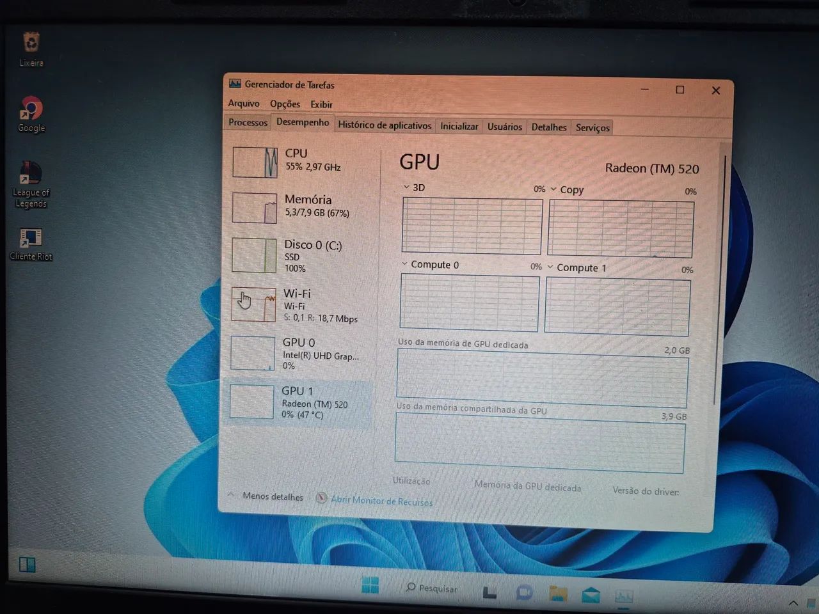819x614 pixels.
Task: Switch to the Processos tab
Action: tap(247, 123)
